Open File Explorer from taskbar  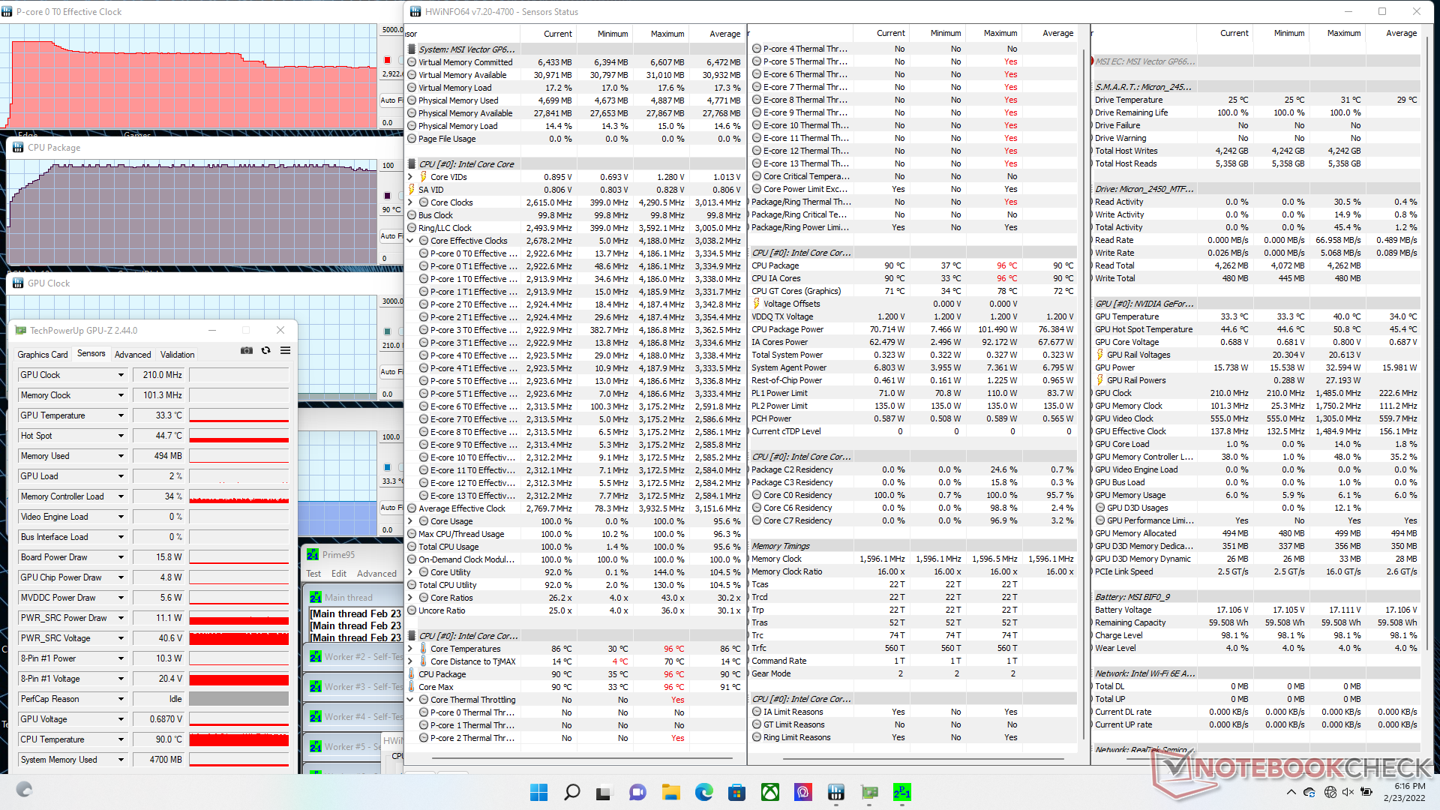tap(670, 792)
